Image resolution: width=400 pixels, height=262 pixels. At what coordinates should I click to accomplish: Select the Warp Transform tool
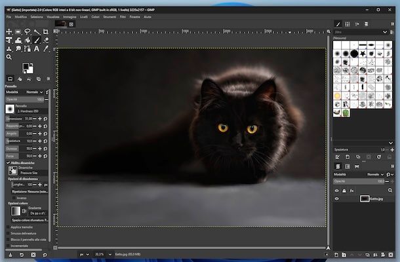(18, 40)
